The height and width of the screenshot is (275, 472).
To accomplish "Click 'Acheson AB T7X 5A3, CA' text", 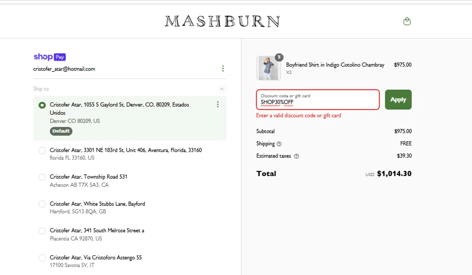I will [79, 185].
